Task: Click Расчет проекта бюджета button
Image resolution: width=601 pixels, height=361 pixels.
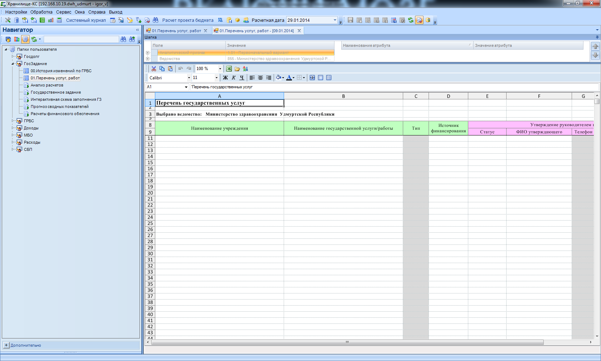Action: click(187, 20)
